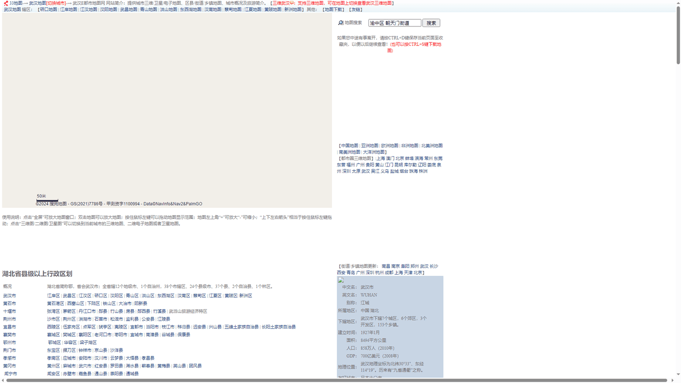
Task: Open 钟祥市 link in 荆门市 row
Action: point(85,350)
